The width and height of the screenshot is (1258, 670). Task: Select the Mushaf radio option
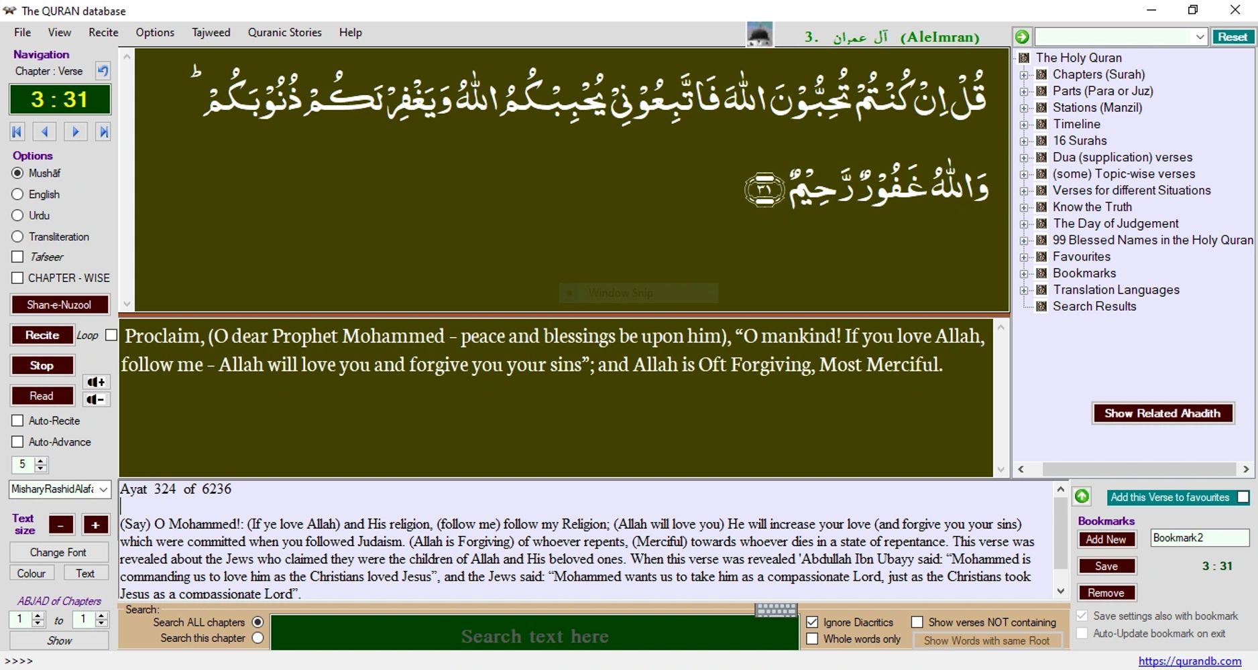(17, 173)
